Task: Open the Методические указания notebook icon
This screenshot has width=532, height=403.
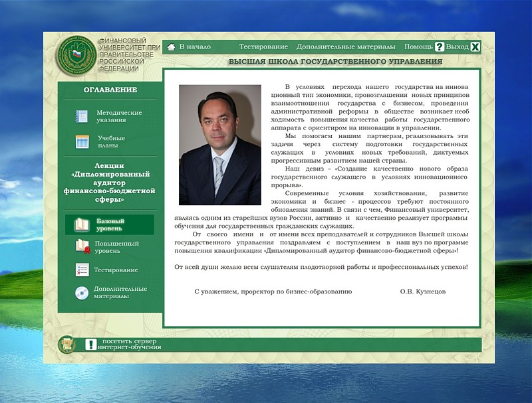Action: pyautogui.click(x=81, y=116)
